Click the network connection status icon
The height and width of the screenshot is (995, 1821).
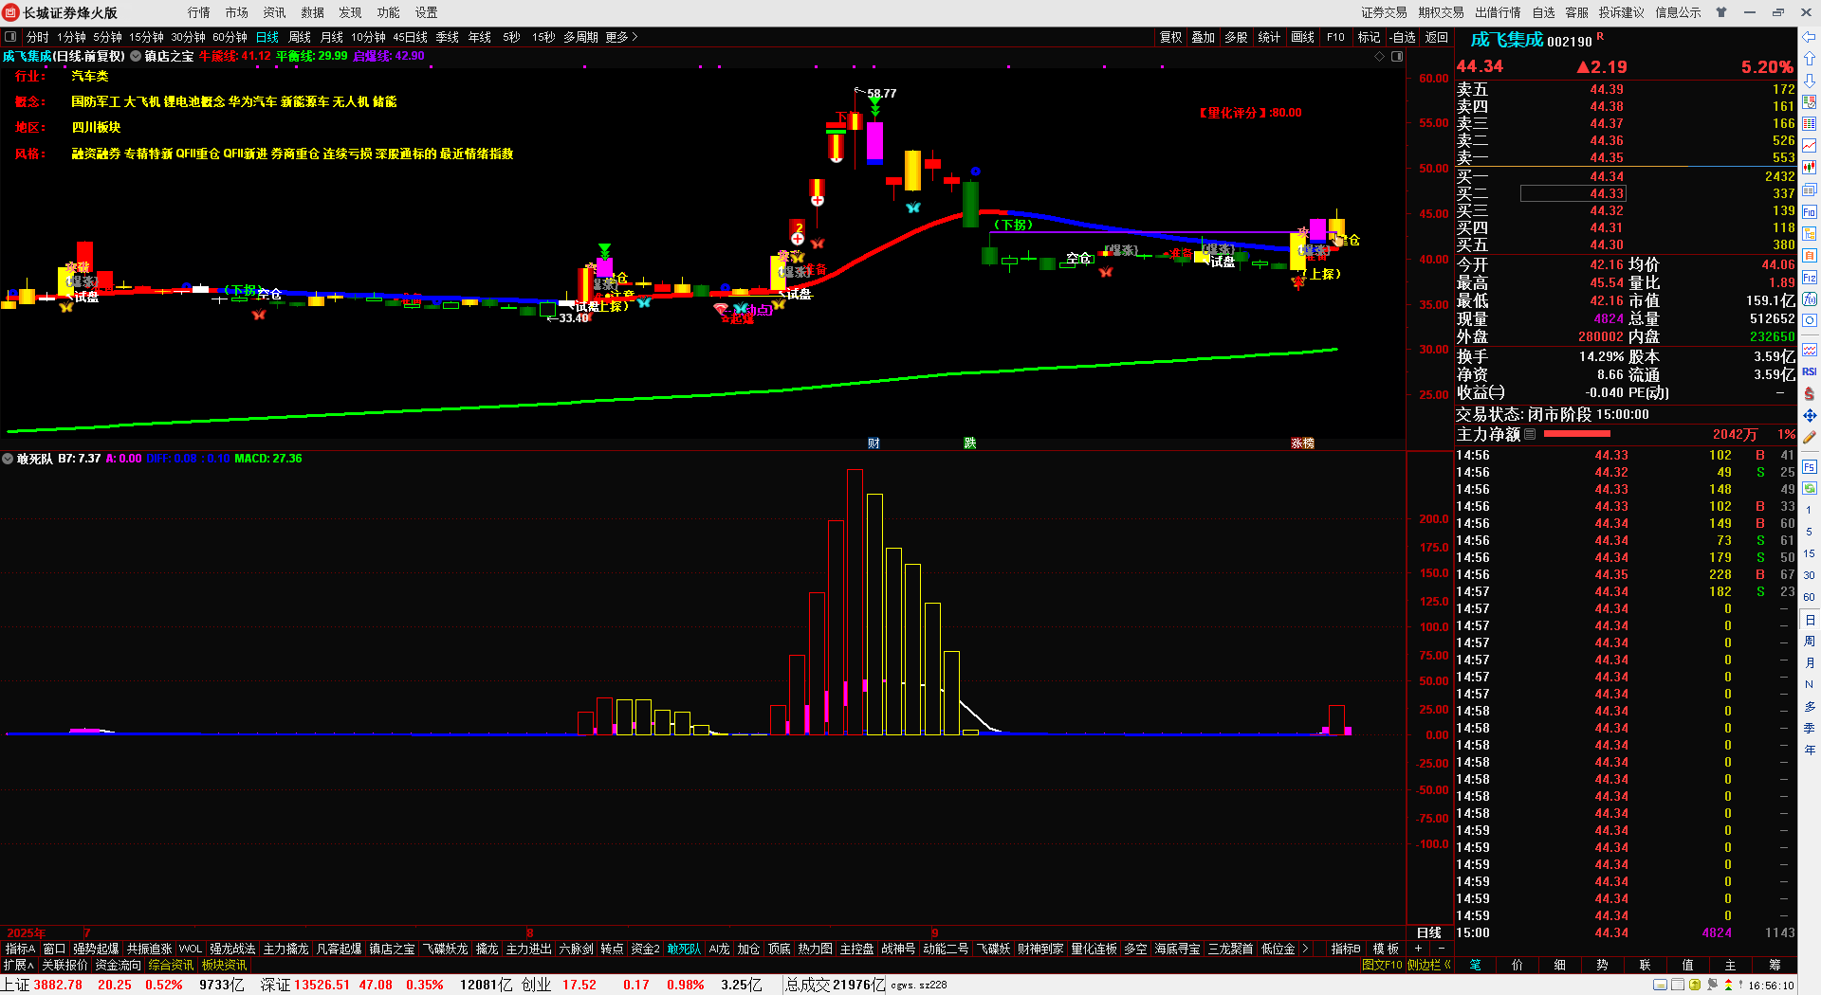click(1712, 985)
